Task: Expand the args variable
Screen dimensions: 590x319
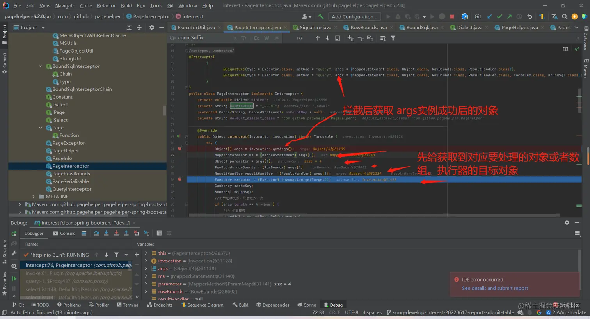Action: click(x=146, y=268)
